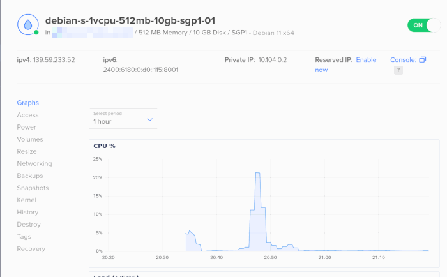Open the Select period dropdown

(x=123, y=118)
